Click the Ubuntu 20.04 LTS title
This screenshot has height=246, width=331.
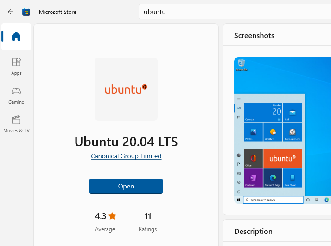click(x=126, y=142)
